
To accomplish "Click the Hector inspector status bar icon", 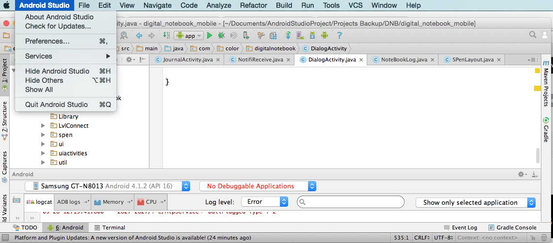I will (543, 238).
